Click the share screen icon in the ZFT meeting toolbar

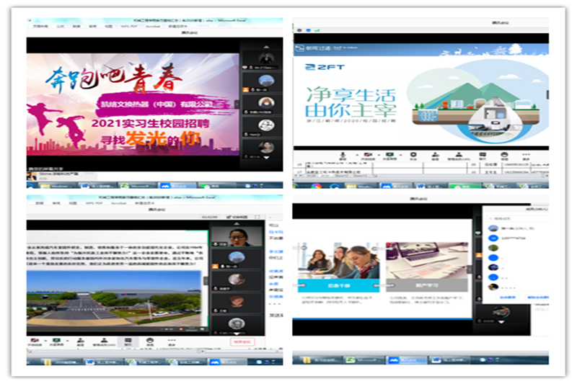(x=390, y=156)
